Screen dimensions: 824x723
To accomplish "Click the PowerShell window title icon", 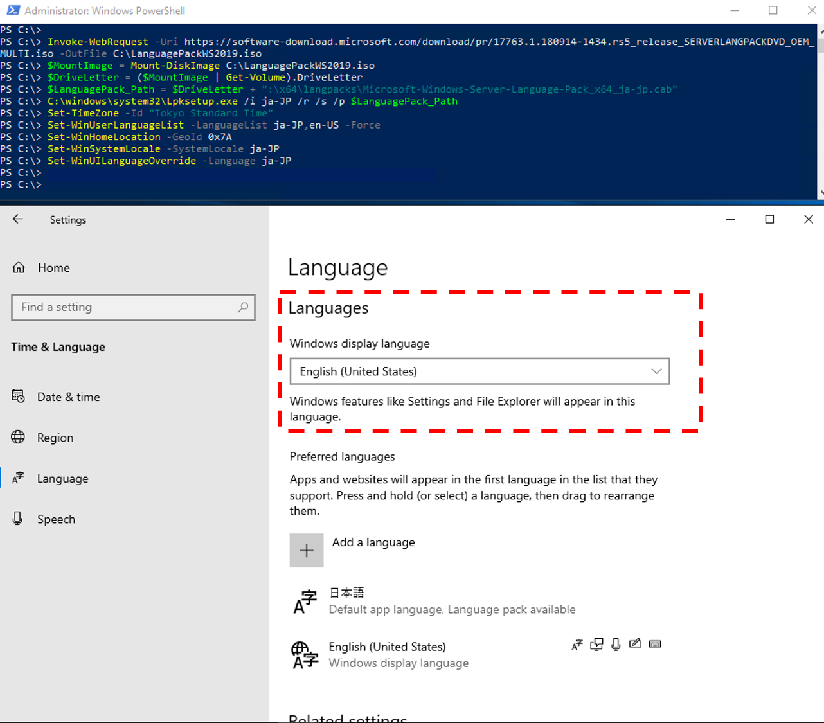I will (12, 10).
